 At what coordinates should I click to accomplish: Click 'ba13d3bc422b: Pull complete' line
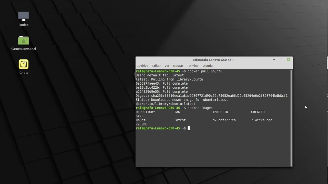coord(162,88)
